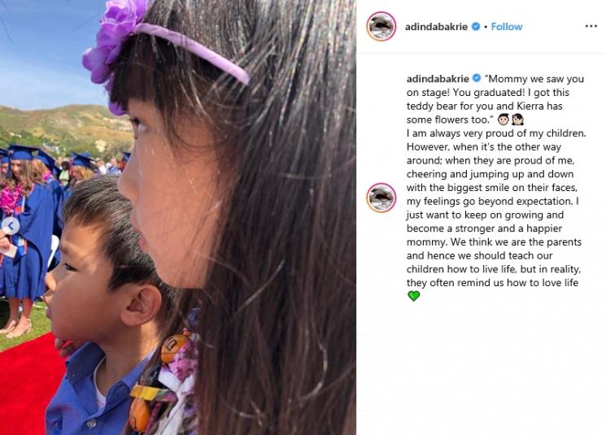
Task: Click the profile avatar beside the caption
Action: [x=381, y=198]
